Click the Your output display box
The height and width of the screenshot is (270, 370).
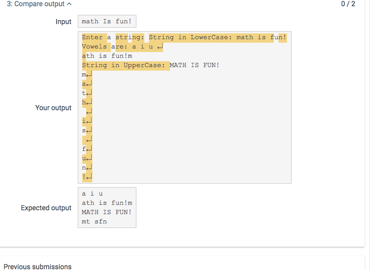[x=184, y=107]
